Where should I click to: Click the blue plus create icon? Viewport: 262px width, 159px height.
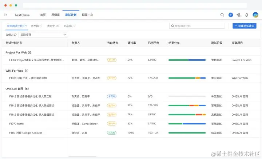(x=231, y=15)
